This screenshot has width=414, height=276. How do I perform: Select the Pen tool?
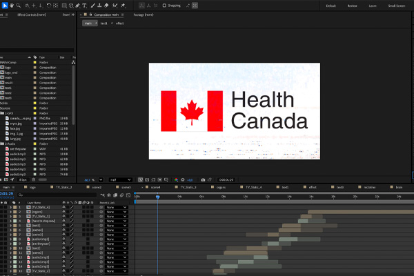(x=77, y=6)
